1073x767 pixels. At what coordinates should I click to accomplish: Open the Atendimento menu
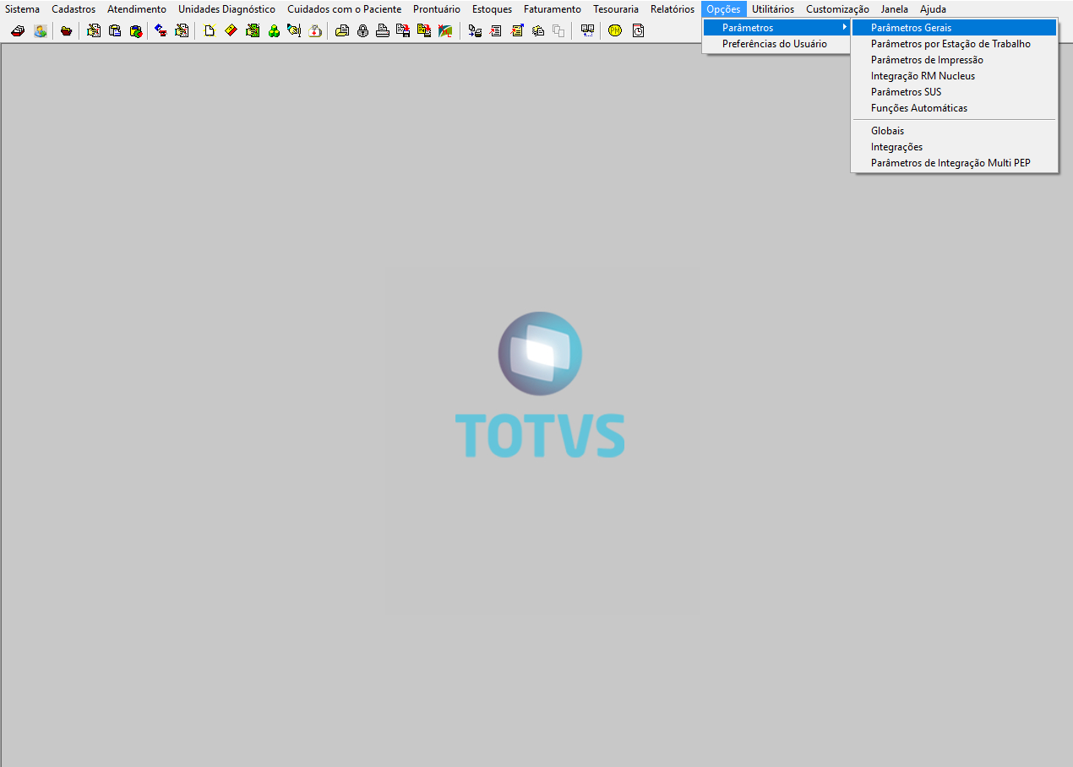click(137, 9)
